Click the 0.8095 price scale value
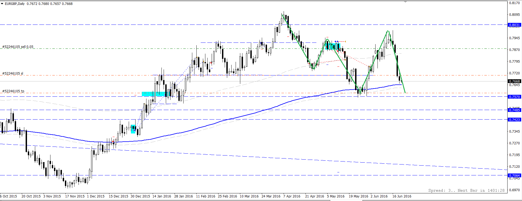 (x=514, y=15)
